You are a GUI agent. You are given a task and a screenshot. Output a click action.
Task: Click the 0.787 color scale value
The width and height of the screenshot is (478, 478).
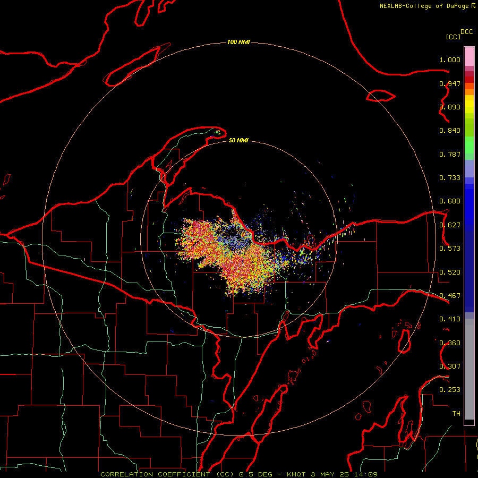pos(450,154)
